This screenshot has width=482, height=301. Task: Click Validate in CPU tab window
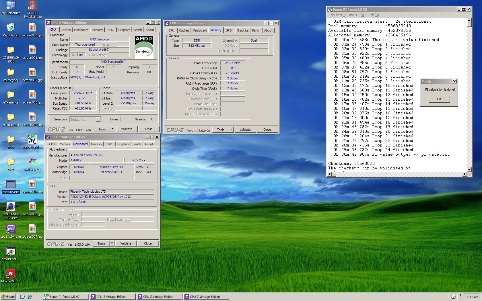tap(127, 129)
